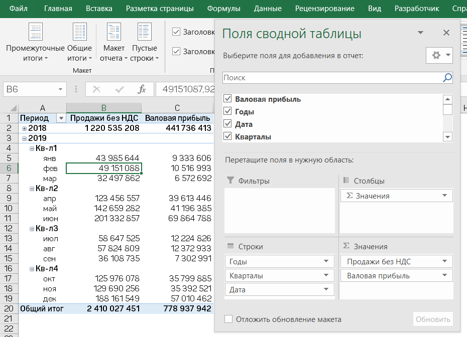The width and height of the screenshot is (467, 337).
Task: Collapse the Кв-л2 quarter group
Action: tap(32, 189)
